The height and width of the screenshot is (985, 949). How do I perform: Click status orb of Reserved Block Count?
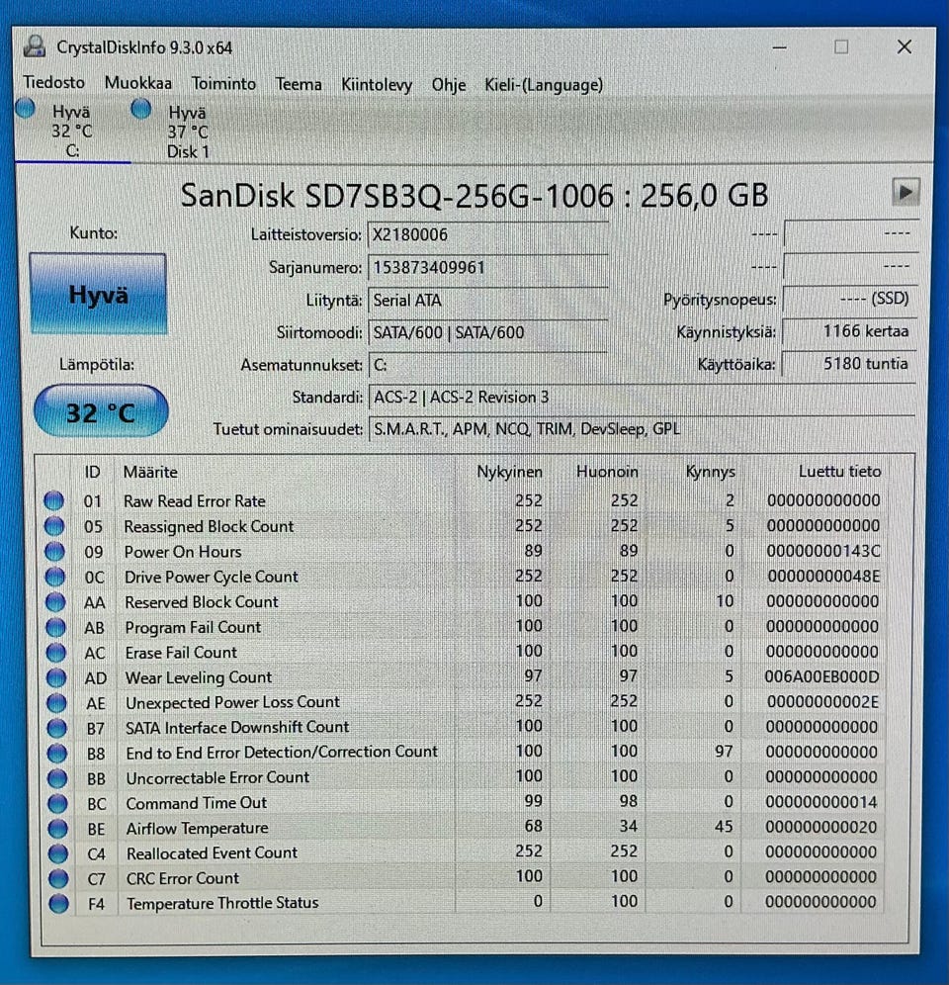[x=55, y=602]
